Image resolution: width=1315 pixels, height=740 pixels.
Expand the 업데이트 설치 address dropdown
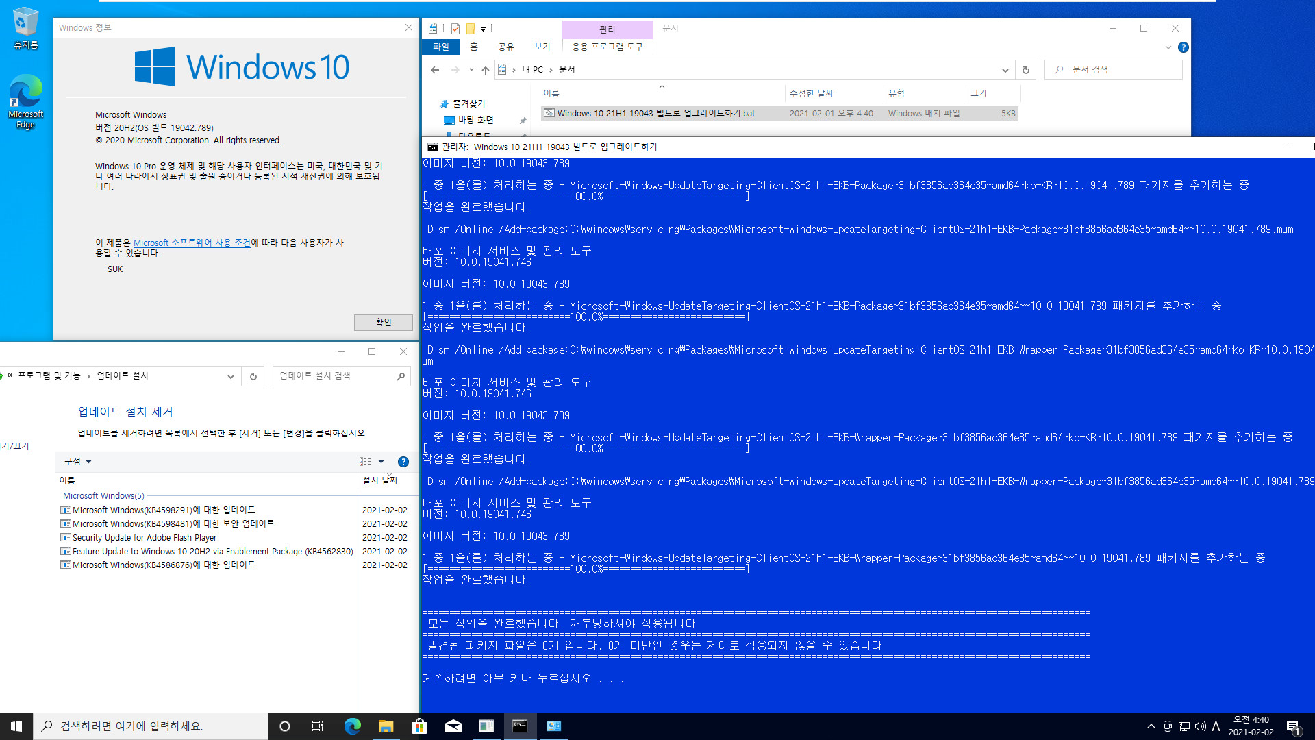point(231,376)
